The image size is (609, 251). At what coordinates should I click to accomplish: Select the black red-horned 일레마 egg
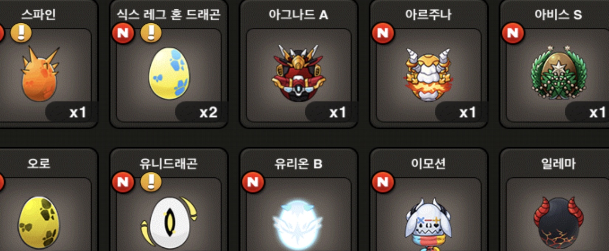coord(558,223)
